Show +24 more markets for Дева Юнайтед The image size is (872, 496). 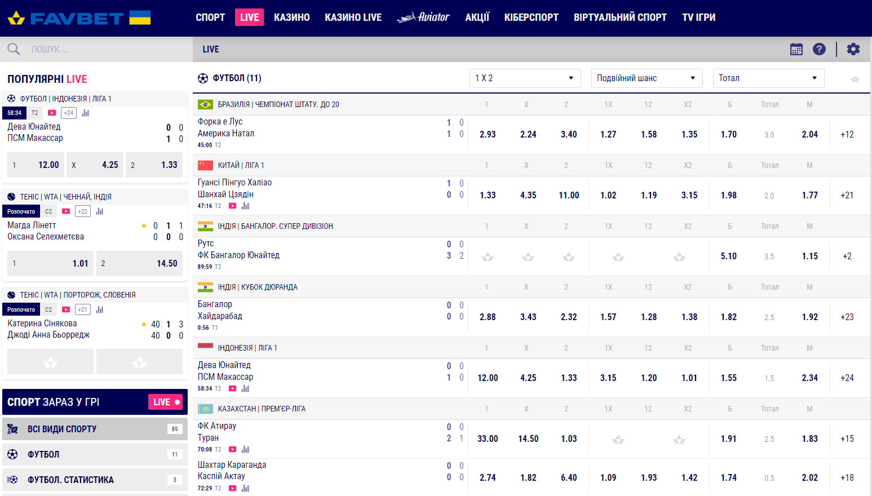[x=847, y=378]
